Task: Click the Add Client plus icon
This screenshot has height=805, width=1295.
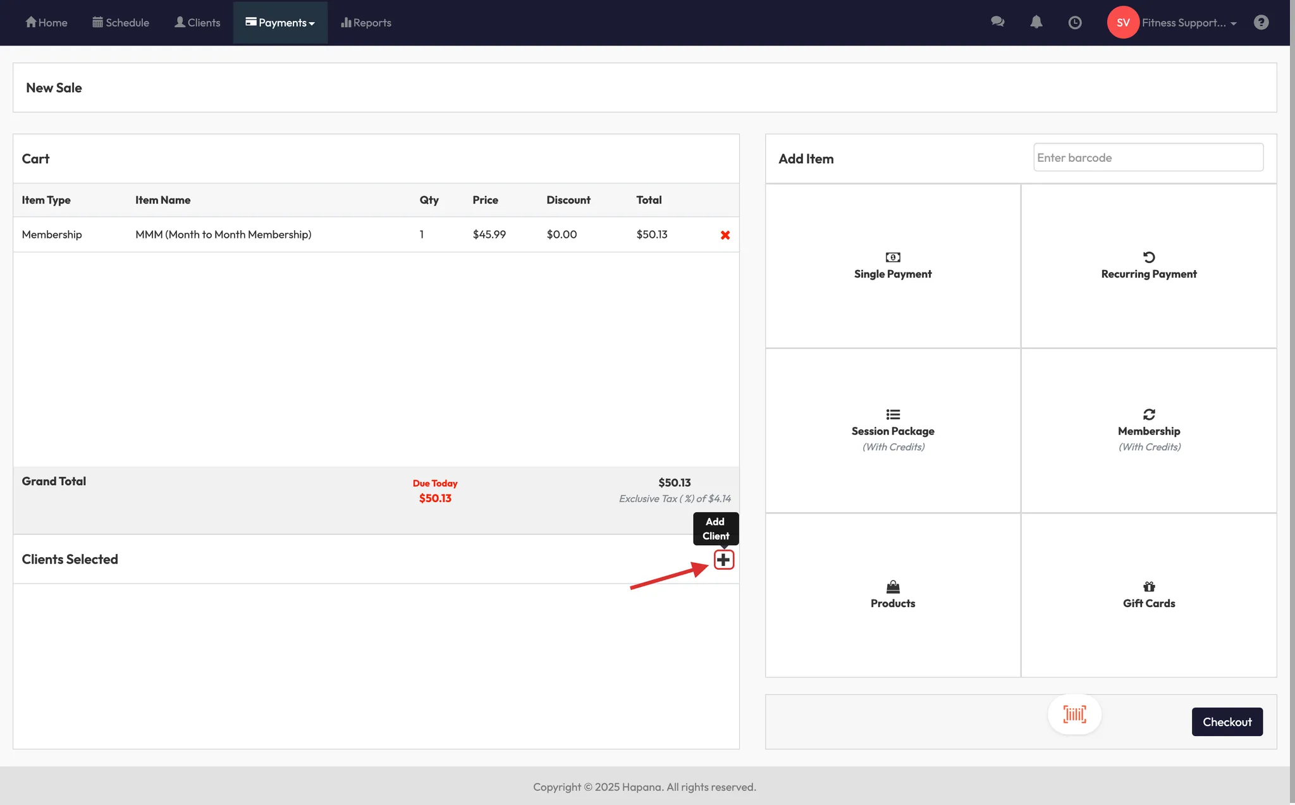Action: click(x=723, y=560)
